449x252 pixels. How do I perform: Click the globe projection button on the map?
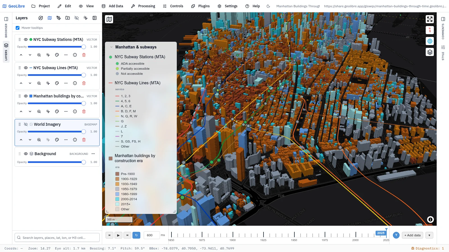point(430,41)
